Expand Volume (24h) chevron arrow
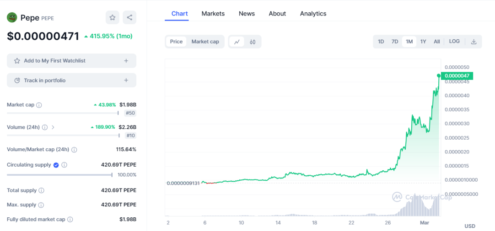 point(53,127)
